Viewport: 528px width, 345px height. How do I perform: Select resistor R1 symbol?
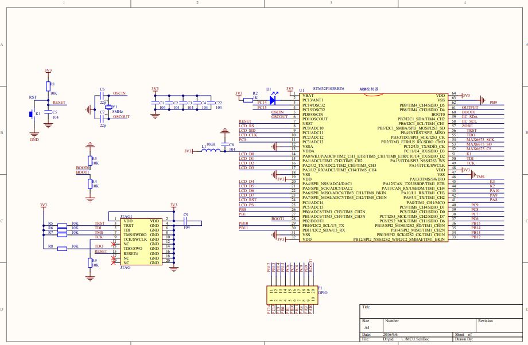coord(48,86)
